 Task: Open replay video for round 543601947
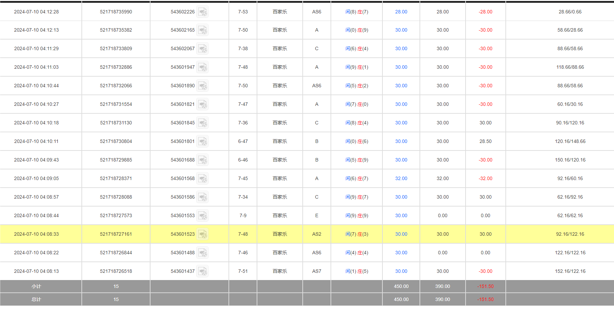click(202, 68)
